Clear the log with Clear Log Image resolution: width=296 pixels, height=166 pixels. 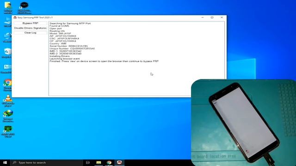coord(30,33)
